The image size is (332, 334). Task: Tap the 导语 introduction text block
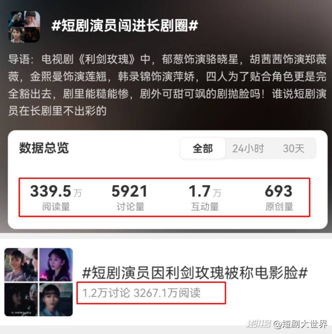tap(167, 85)
